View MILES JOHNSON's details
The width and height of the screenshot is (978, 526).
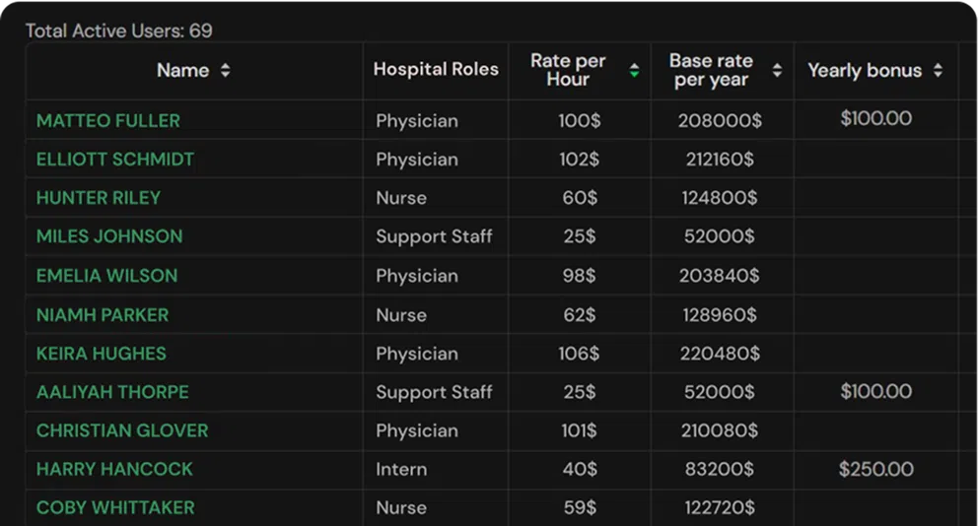(109, 236)
